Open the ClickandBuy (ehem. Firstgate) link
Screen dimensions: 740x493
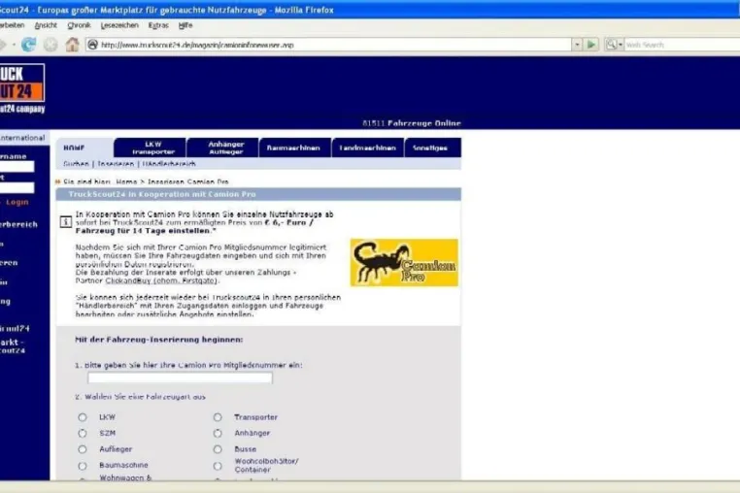point(161,280)
